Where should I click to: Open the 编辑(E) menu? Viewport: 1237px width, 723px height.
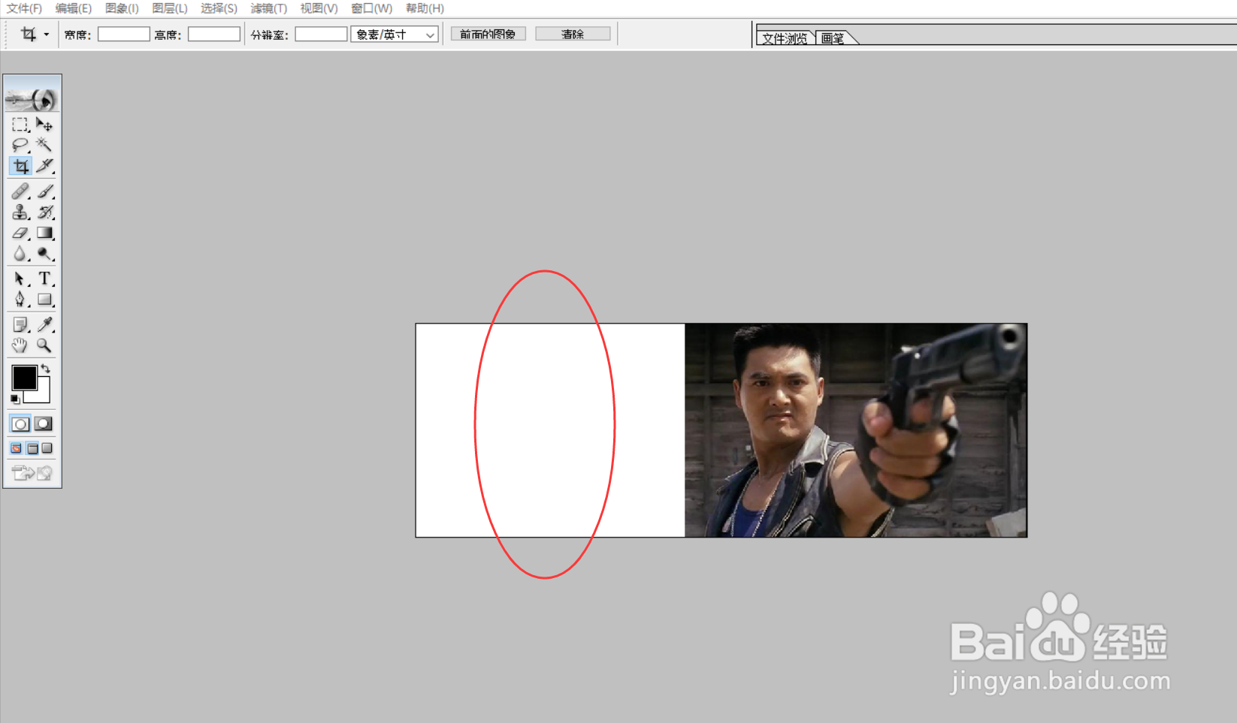[73, 8]
